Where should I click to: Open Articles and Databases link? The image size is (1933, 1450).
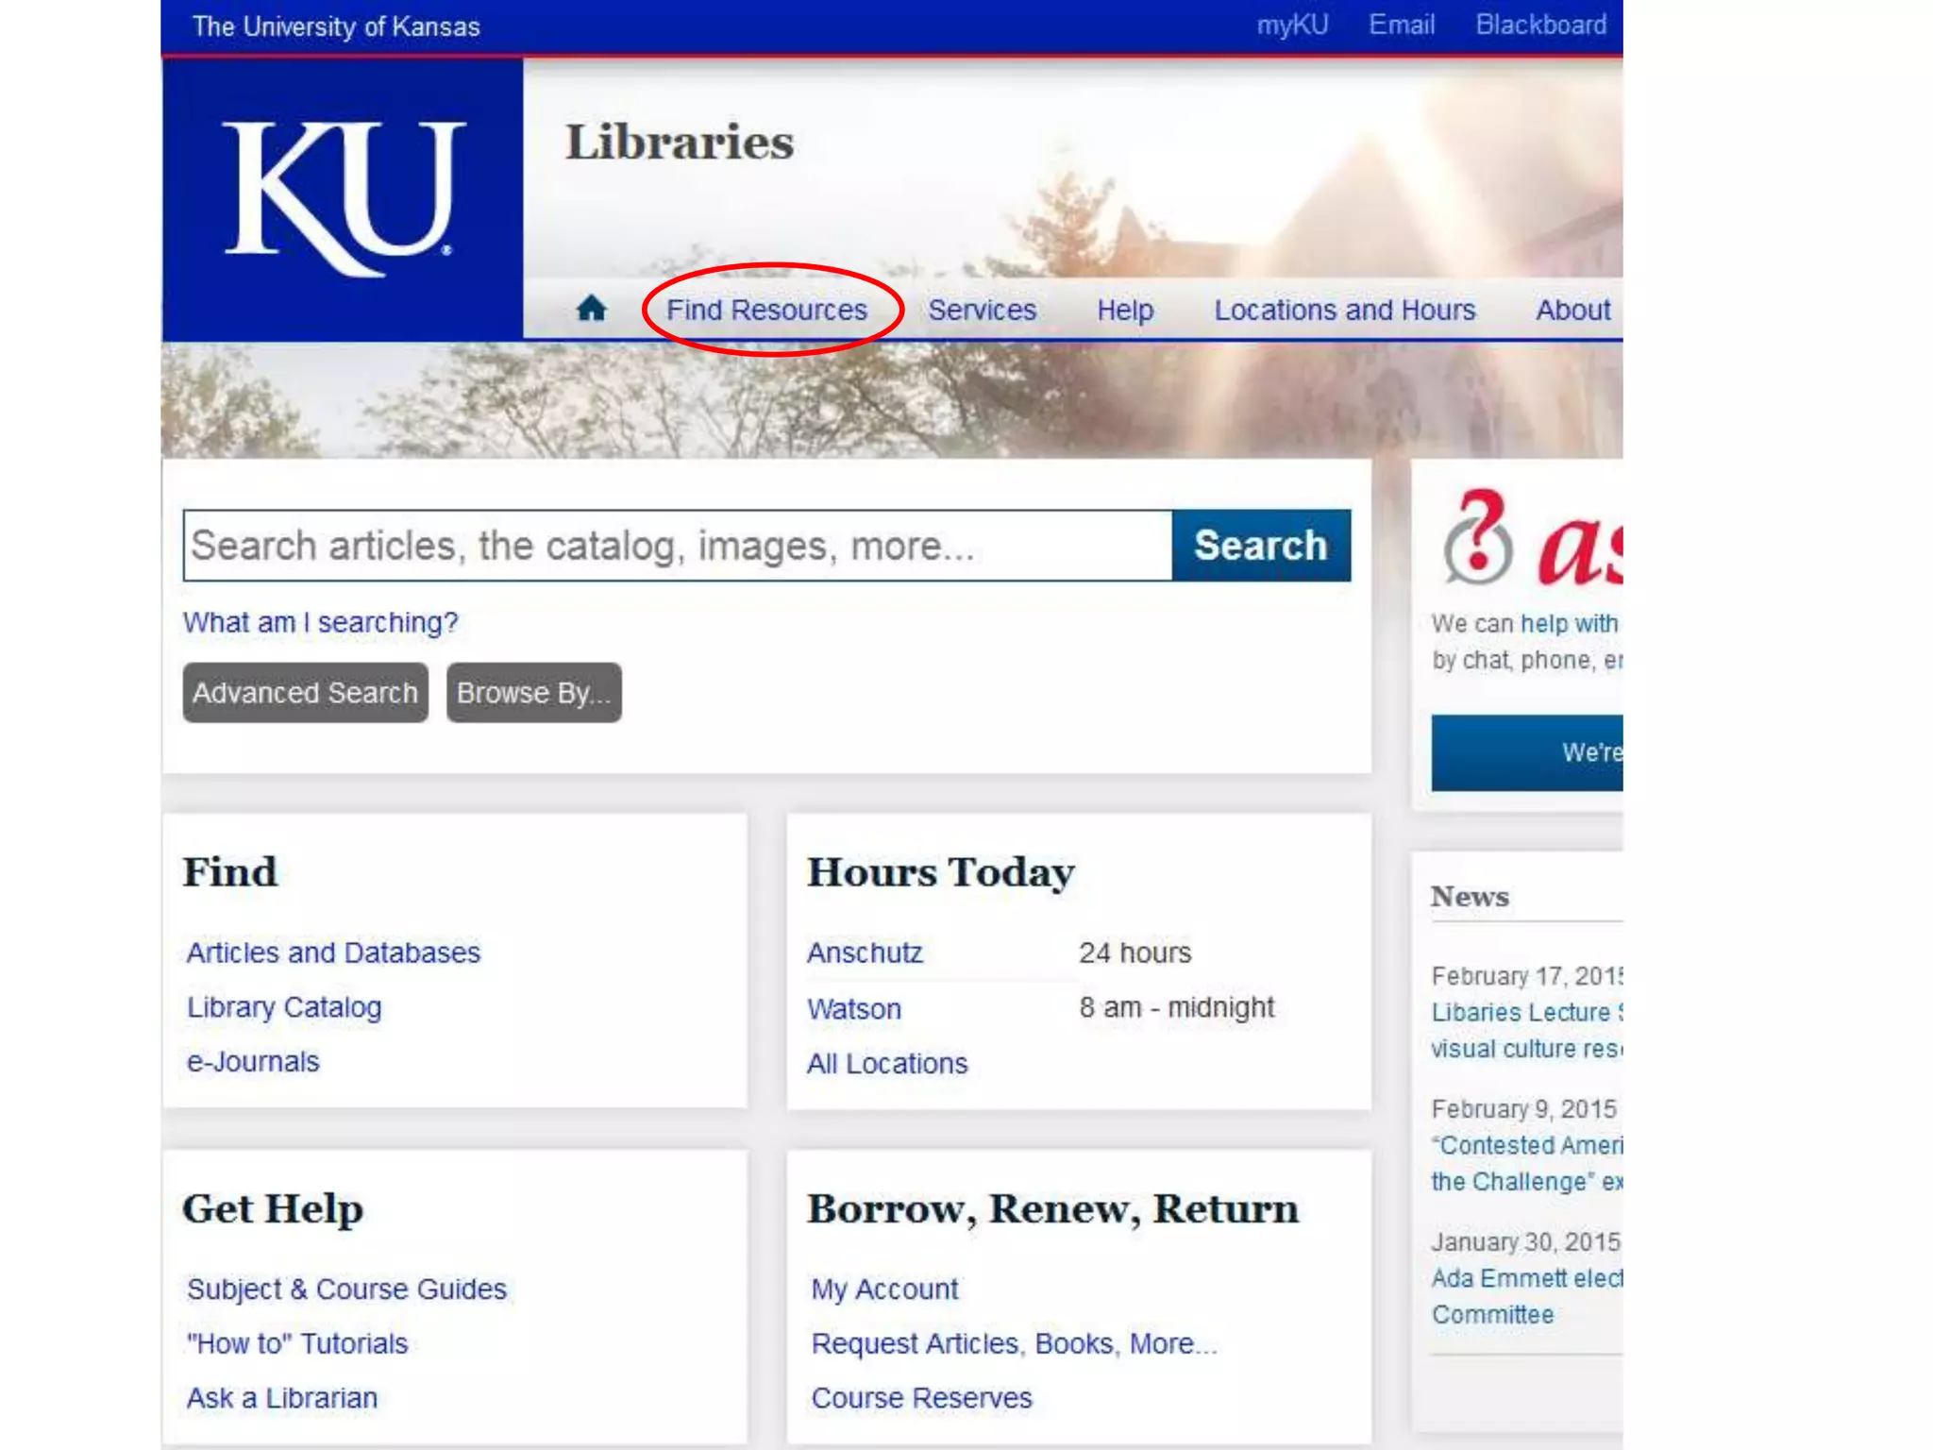click(x=333, y=953)
